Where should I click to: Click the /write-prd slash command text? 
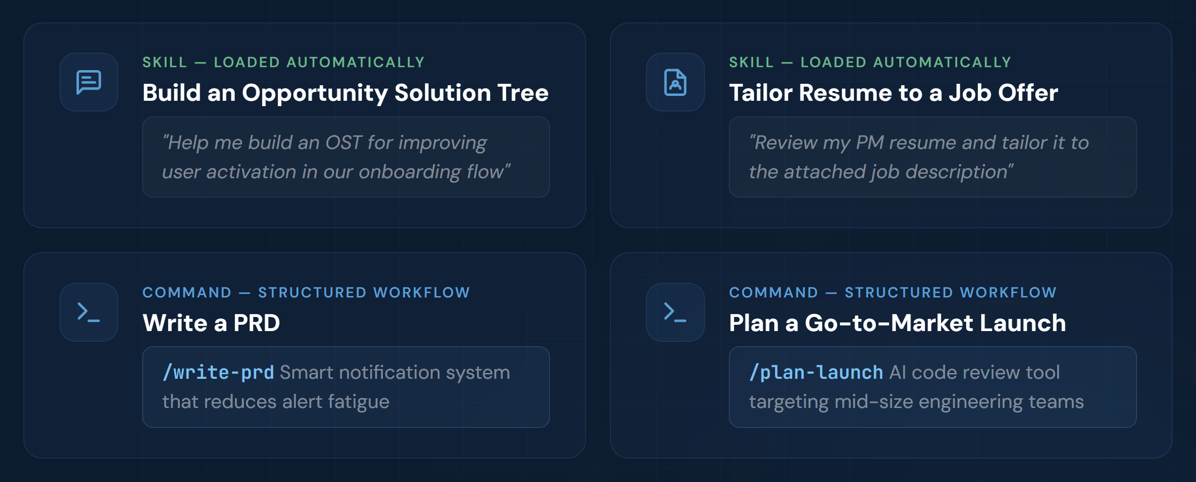point(218,371)
